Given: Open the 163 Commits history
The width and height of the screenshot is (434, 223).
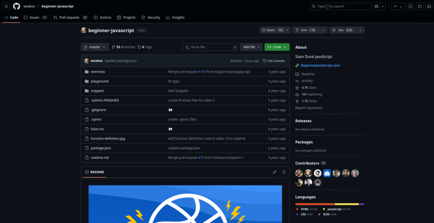Looking at the screenshot, I should tap(274, 61).
